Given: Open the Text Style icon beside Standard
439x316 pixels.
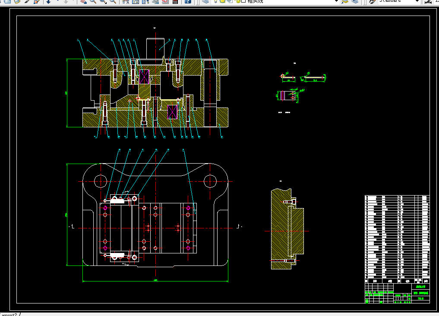Looking at the screenshot, I should coord(372,1).
